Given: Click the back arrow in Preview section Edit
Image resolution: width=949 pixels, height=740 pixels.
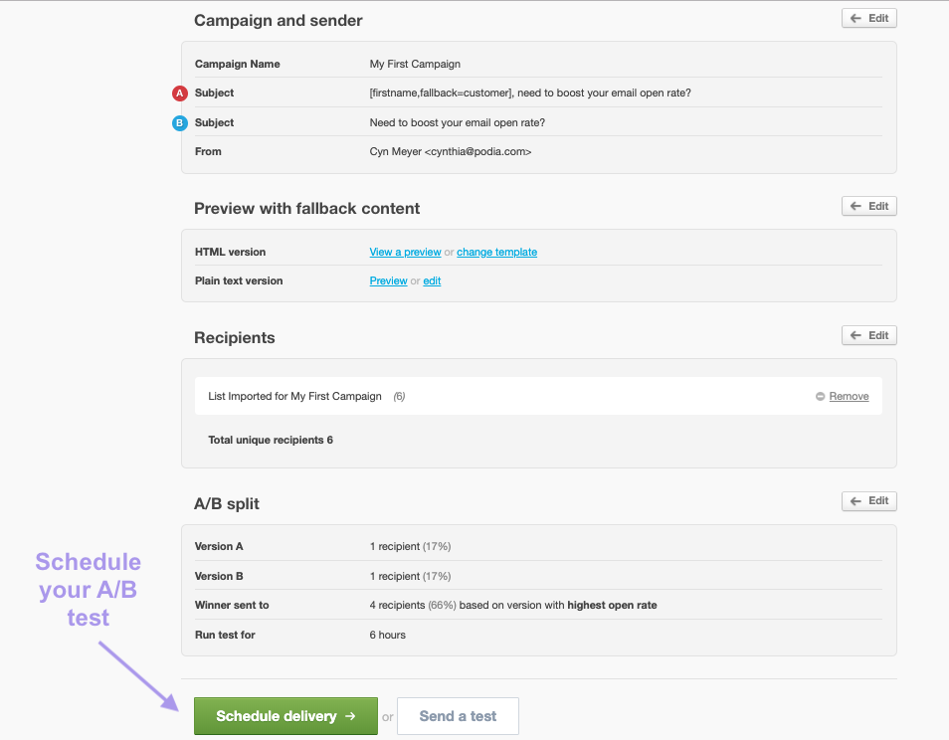Looking at the screenshot, I should (x=856, y=206).
